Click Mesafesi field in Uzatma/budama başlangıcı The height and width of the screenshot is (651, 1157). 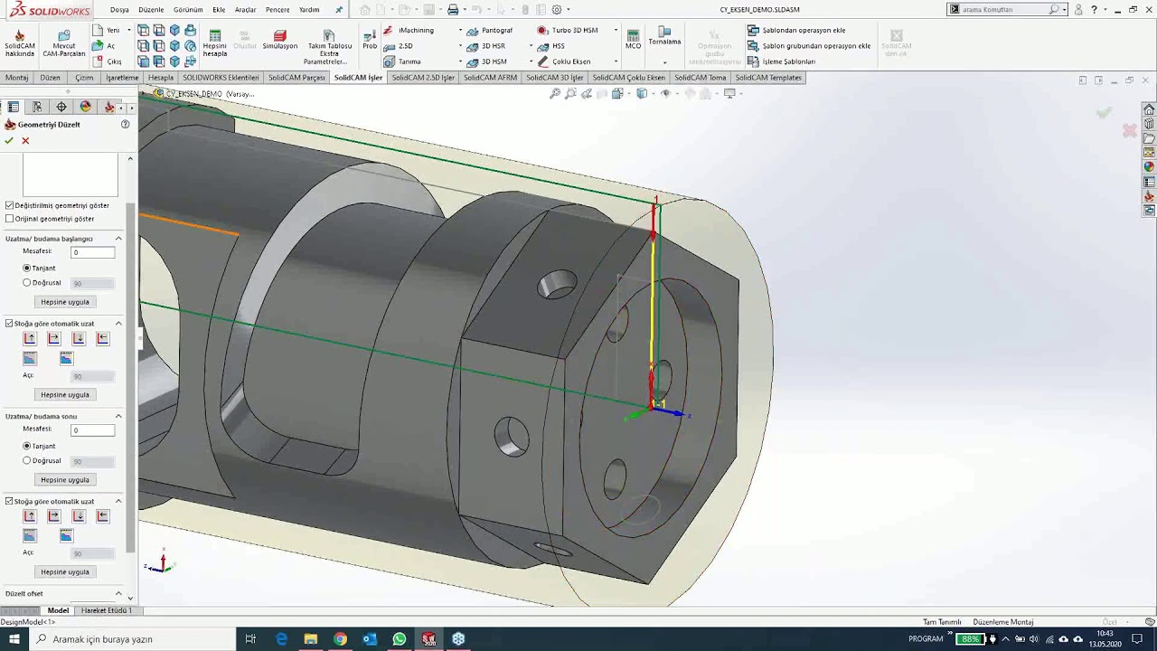[x=93, y=252]
